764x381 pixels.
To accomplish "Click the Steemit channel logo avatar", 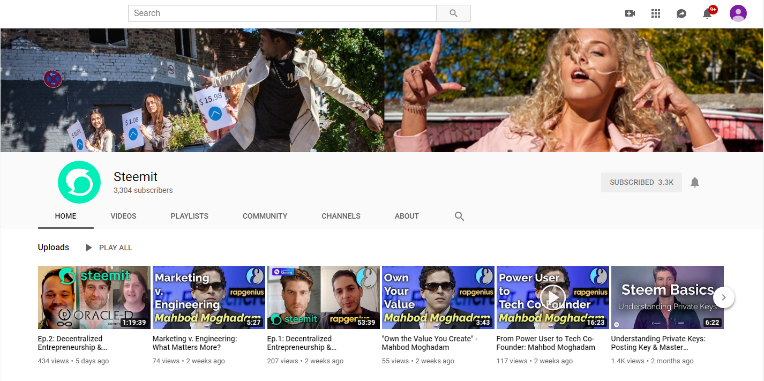I will 79,182.
